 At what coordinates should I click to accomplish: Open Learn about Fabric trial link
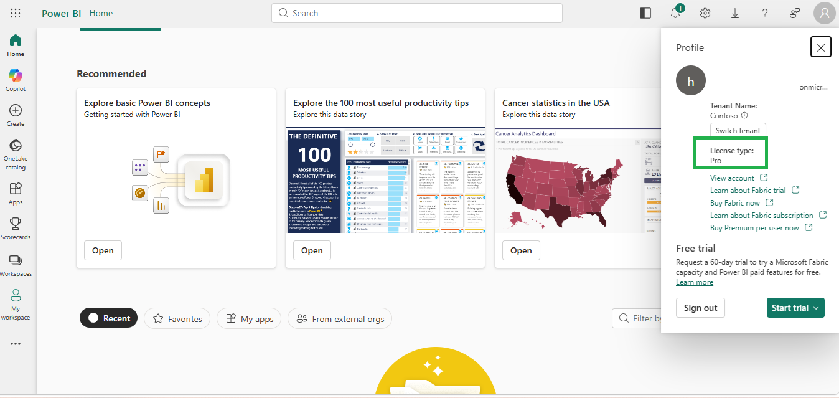(x=754, y=191)
